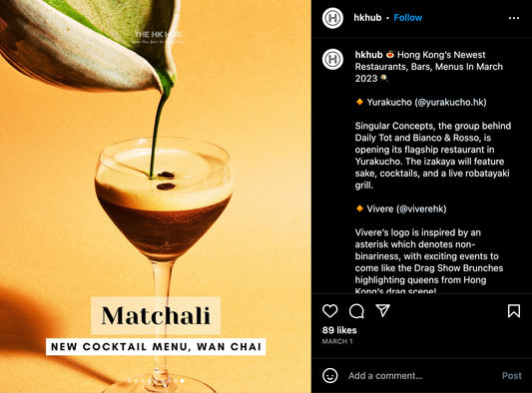Open the three-dot more options menu
The width and height of the screenshot is (532, 393).
pyautogui.click(x=514, y=18)
